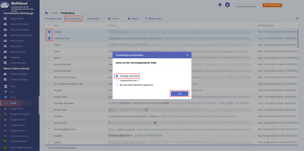Image resolution: width=304 pixels, height=151 pixels.
Task: Check the Microsoft-Konto-Team row checkbox
Action: (49, 78)
